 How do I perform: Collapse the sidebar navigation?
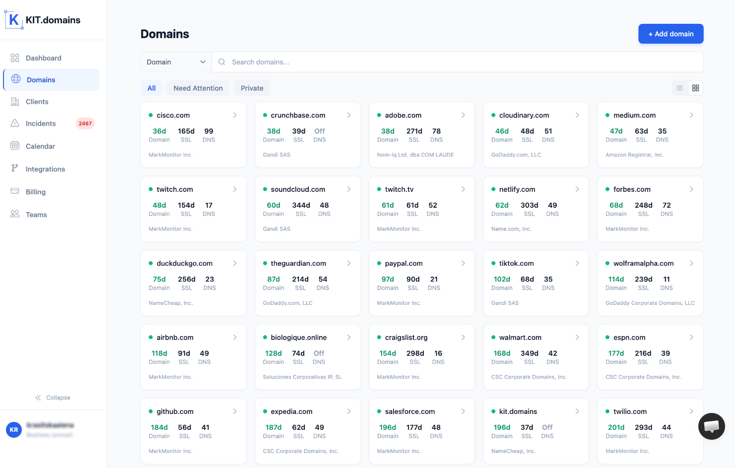click(x=53, y=397)
